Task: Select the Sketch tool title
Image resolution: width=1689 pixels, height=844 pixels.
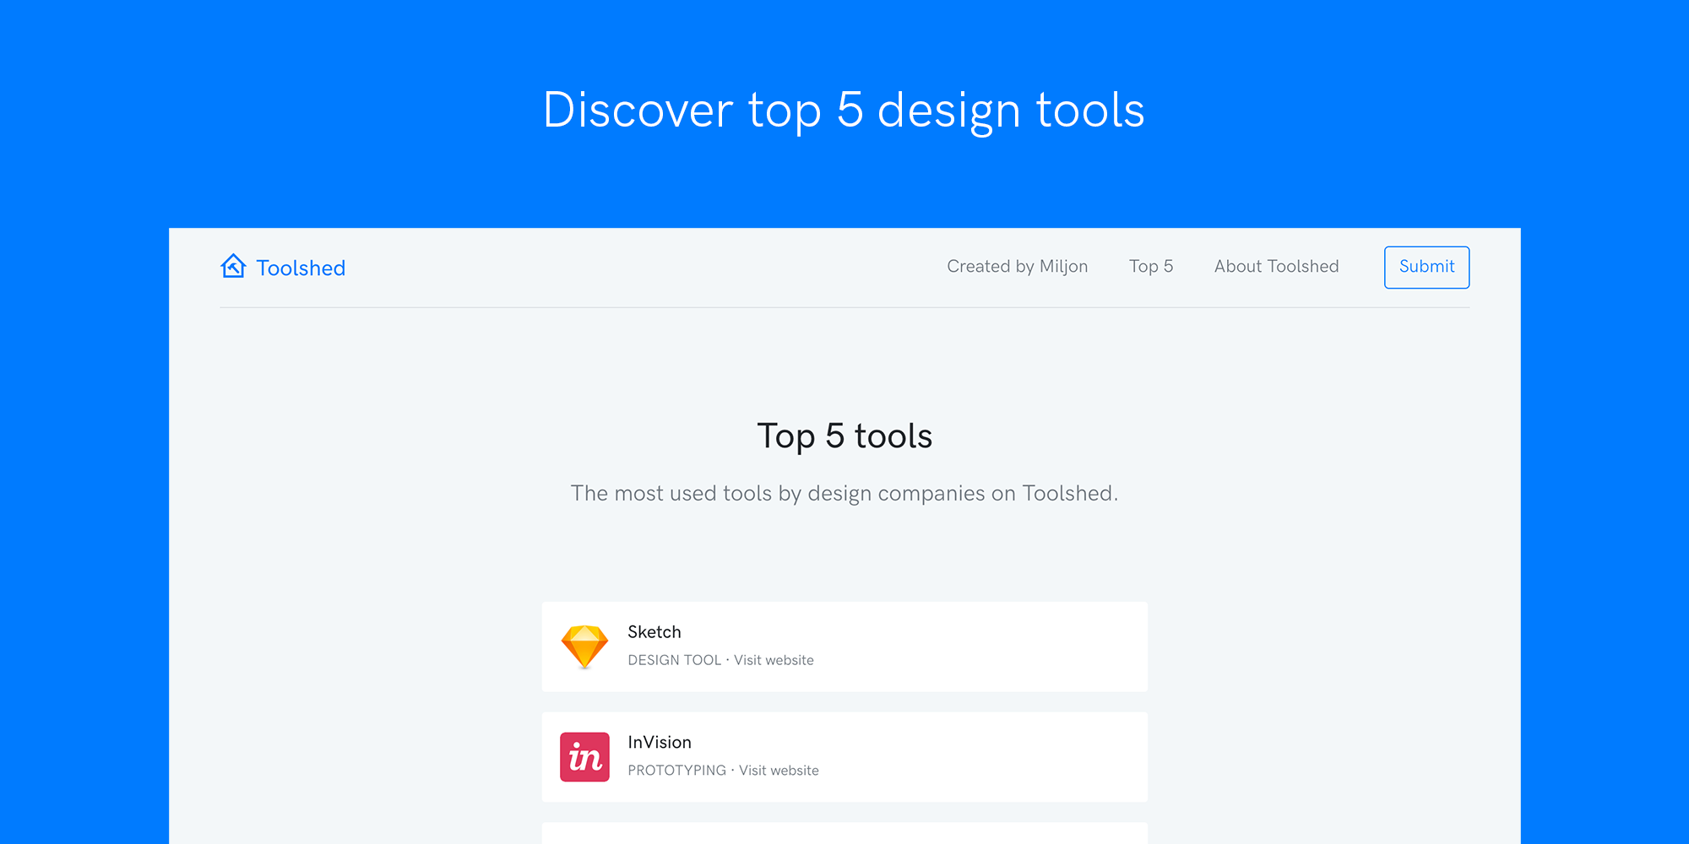Action: [x=654, y=632]
